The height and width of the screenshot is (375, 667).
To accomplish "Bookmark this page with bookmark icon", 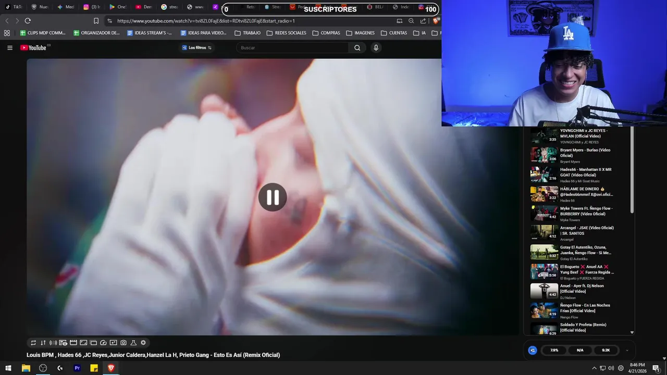I will tap(96, 21).
